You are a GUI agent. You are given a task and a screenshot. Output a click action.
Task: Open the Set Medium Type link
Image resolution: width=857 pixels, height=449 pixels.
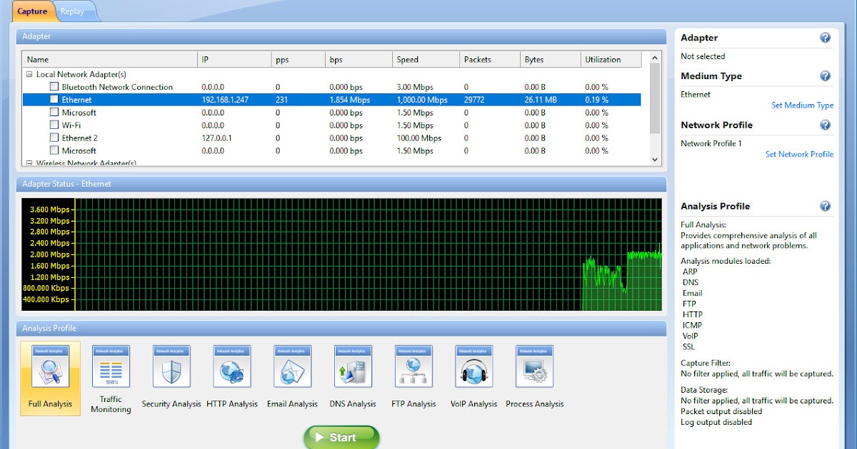click(802, 105)
